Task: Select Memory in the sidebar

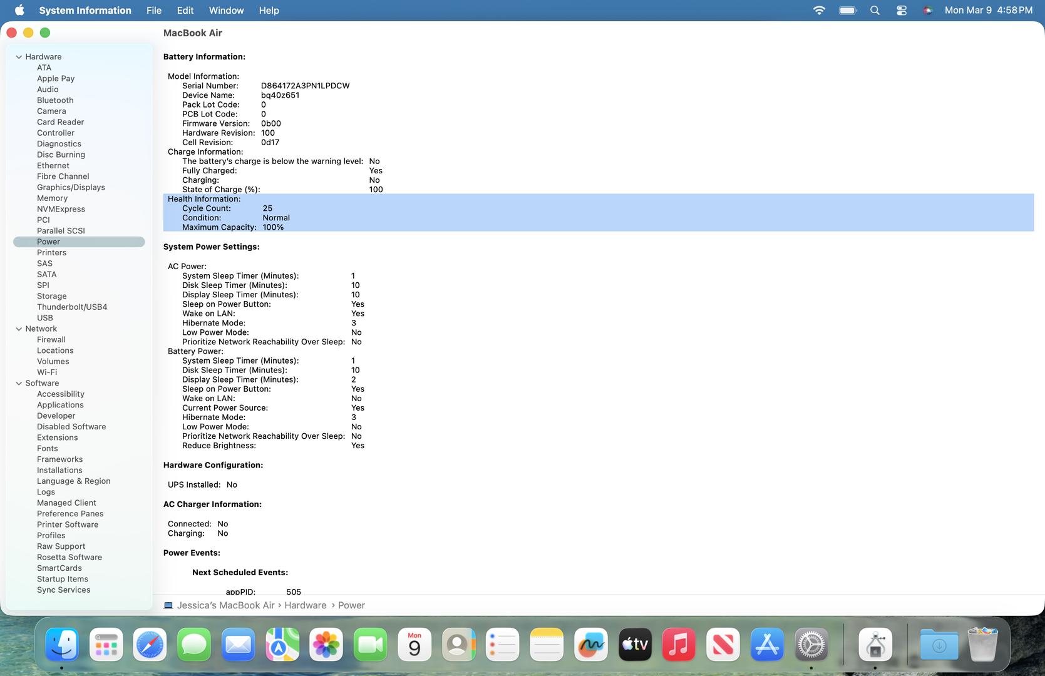Action: point(52,198)
